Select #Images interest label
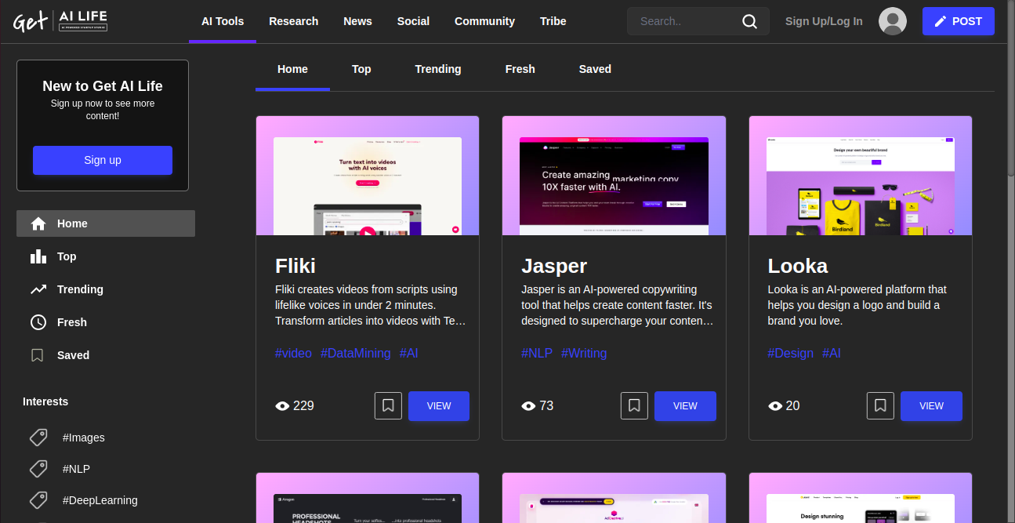 [x=84, y=438]
